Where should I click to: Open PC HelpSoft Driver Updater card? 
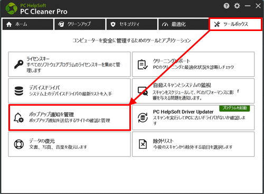(x=193, y=118)
